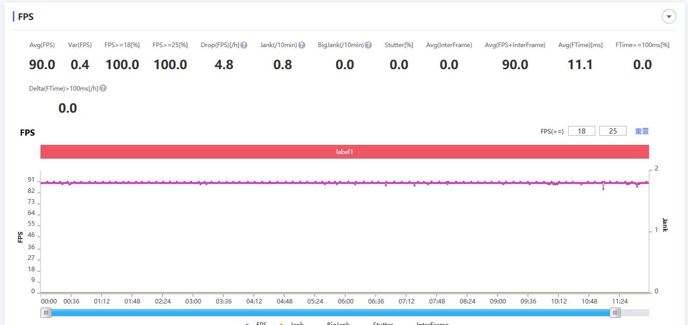Toggle the FPS series in the chart legend
The height and width of the screenshot is (325, 688).
[x=261, y=323]
